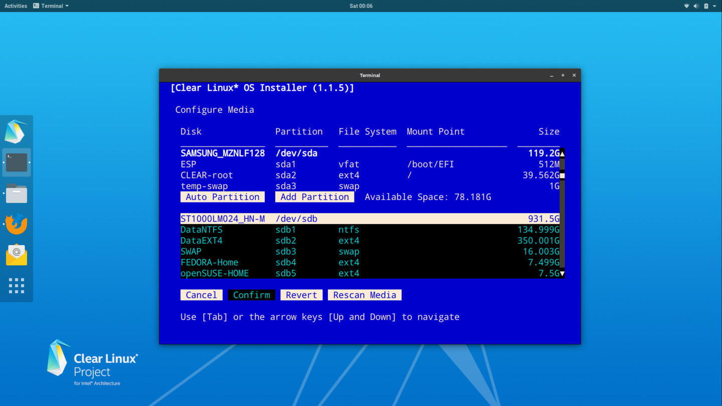The height and width of the screenshot is (406, 722).
Task: Minimize the Terminal window
Action: (552, 75)
